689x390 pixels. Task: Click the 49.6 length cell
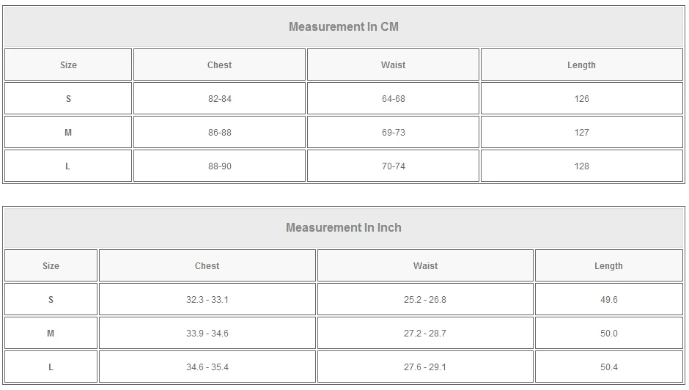[x=608, y=300]
